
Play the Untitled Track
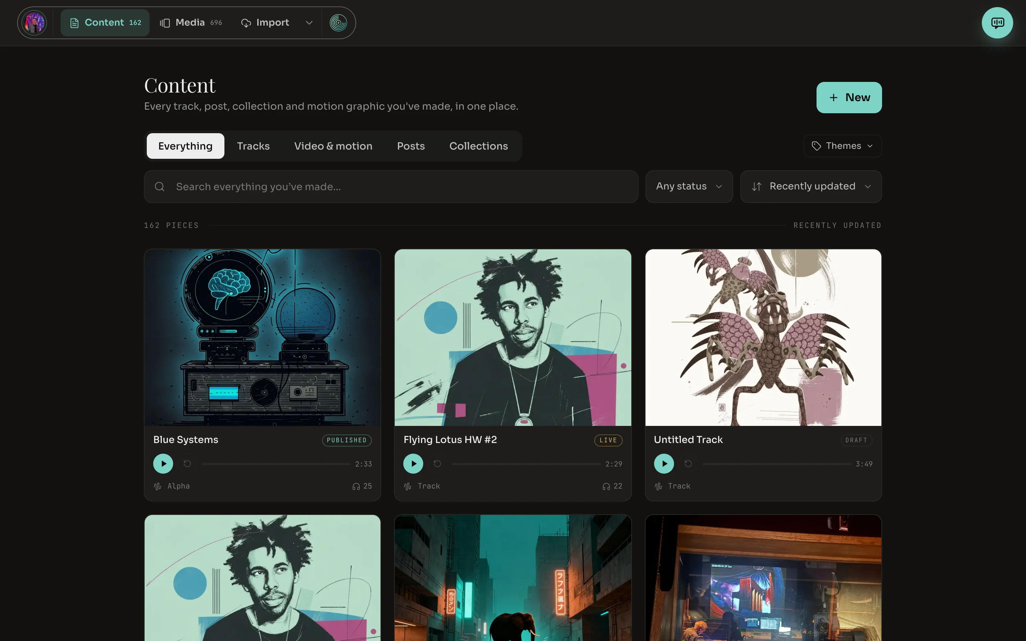664,464
